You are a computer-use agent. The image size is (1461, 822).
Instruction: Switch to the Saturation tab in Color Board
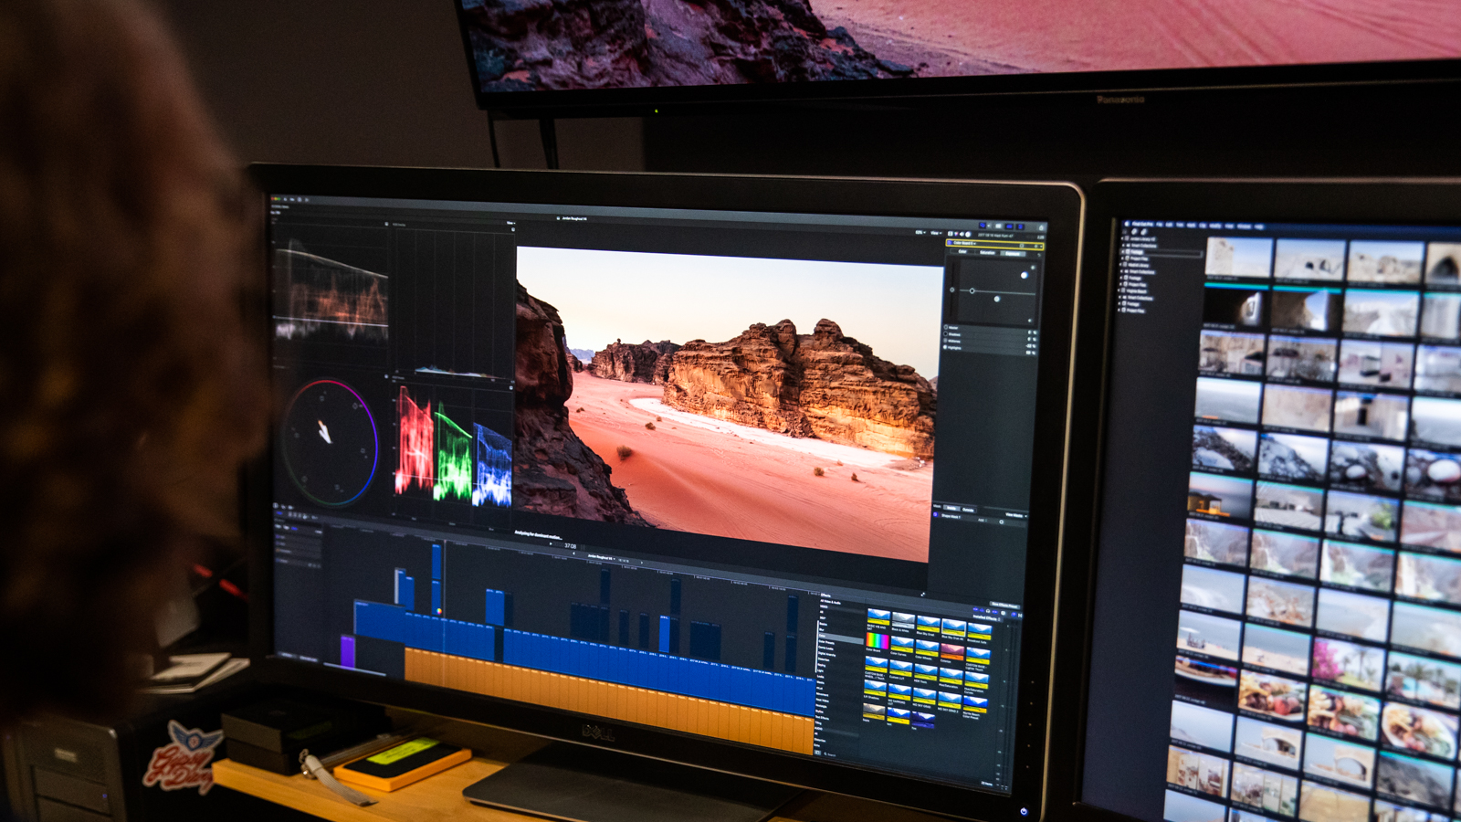(x=987, y=253)
